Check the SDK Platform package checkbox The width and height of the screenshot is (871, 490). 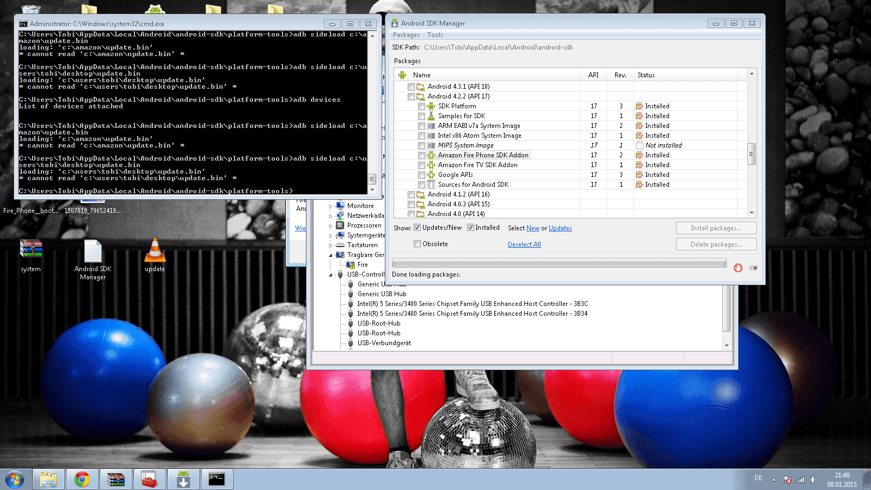pos(421,106)
